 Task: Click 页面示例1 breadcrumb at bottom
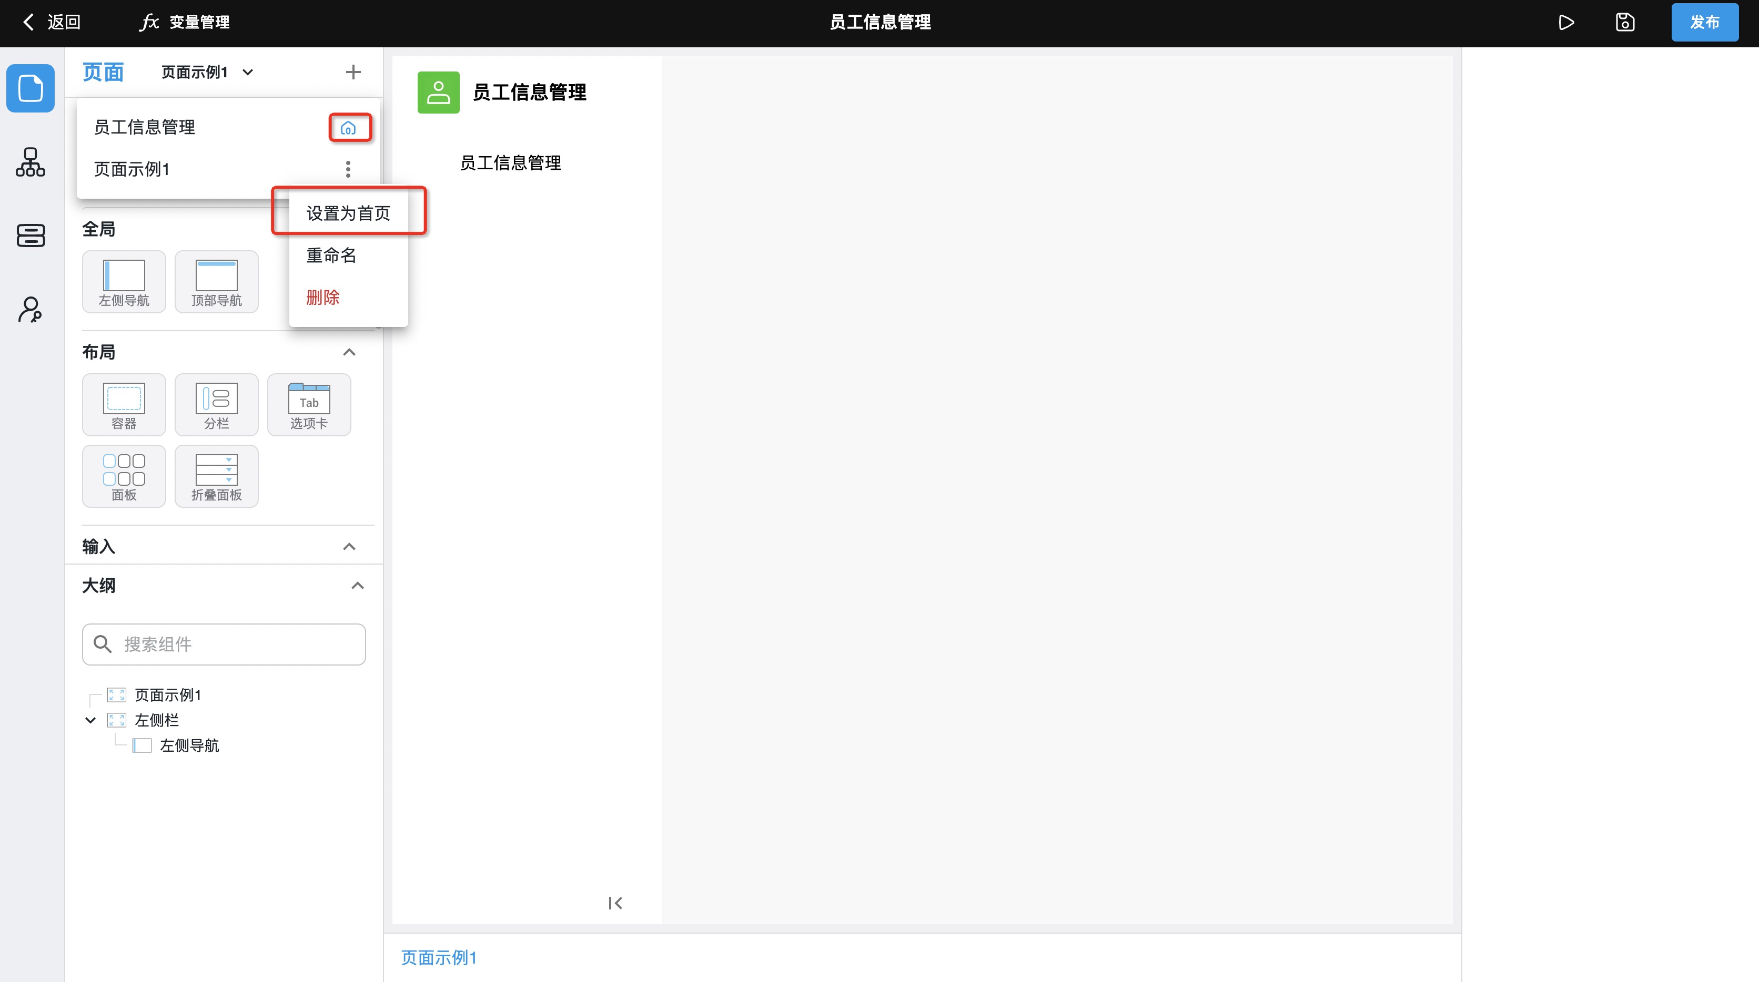(438, 958)
